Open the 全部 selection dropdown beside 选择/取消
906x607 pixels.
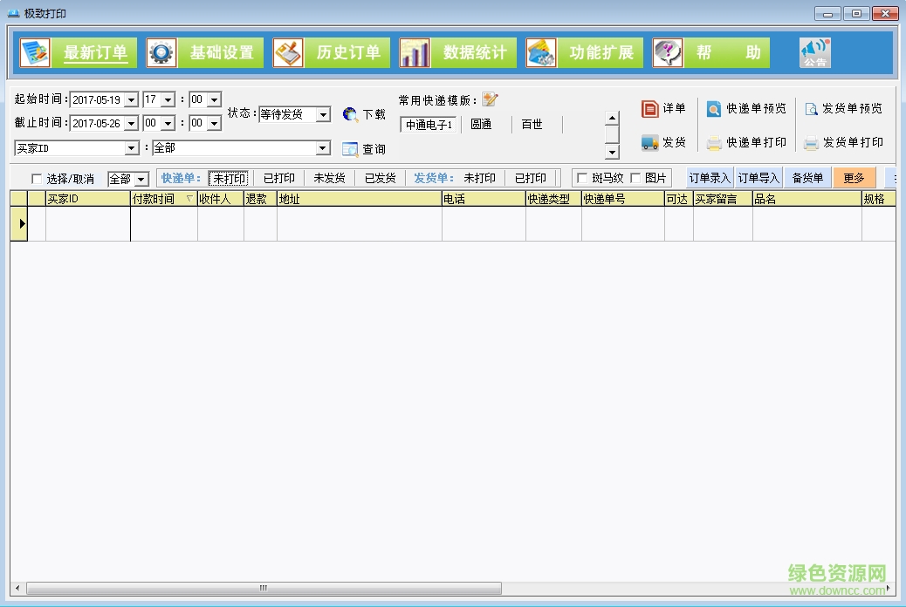(x=141, y=179)
